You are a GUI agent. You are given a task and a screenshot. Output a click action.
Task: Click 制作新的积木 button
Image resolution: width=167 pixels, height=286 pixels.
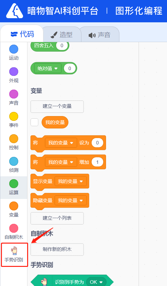[57, 249]
